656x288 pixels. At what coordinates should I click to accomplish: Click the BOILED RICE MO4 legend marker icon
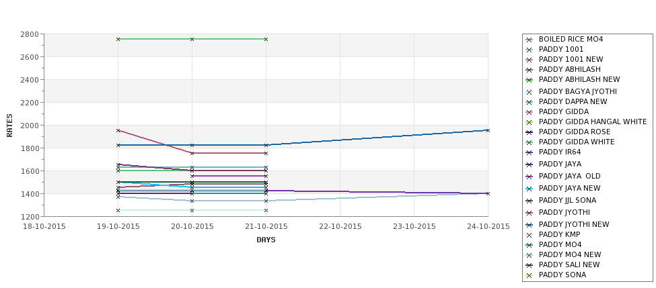click(x=529, y=40)
